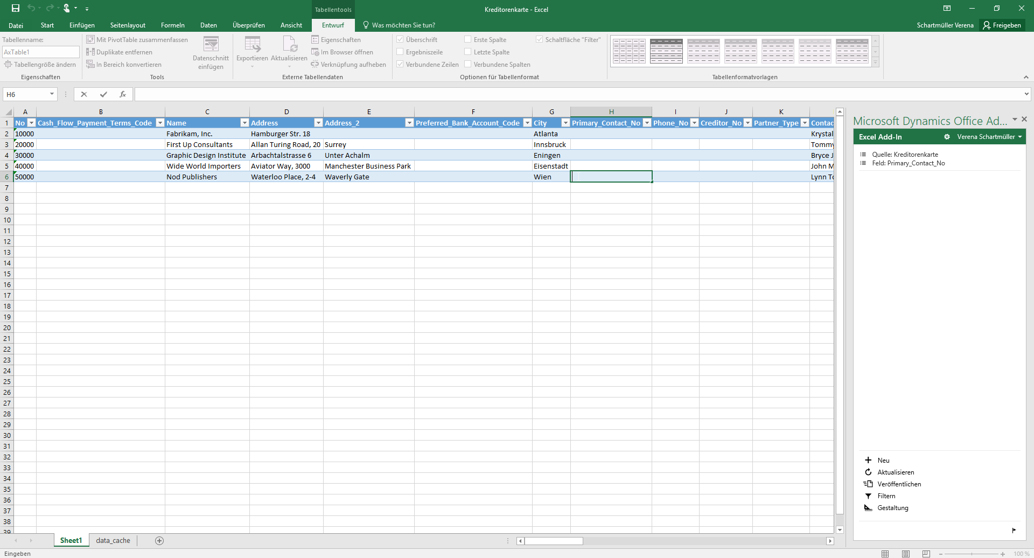Open the Datei menu
This screenshot has height=558, width=1034.
pos(16,25)
